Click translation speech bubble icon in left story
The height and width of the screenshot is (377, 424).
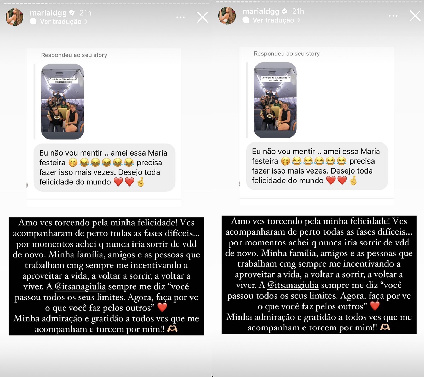point(34,22)
